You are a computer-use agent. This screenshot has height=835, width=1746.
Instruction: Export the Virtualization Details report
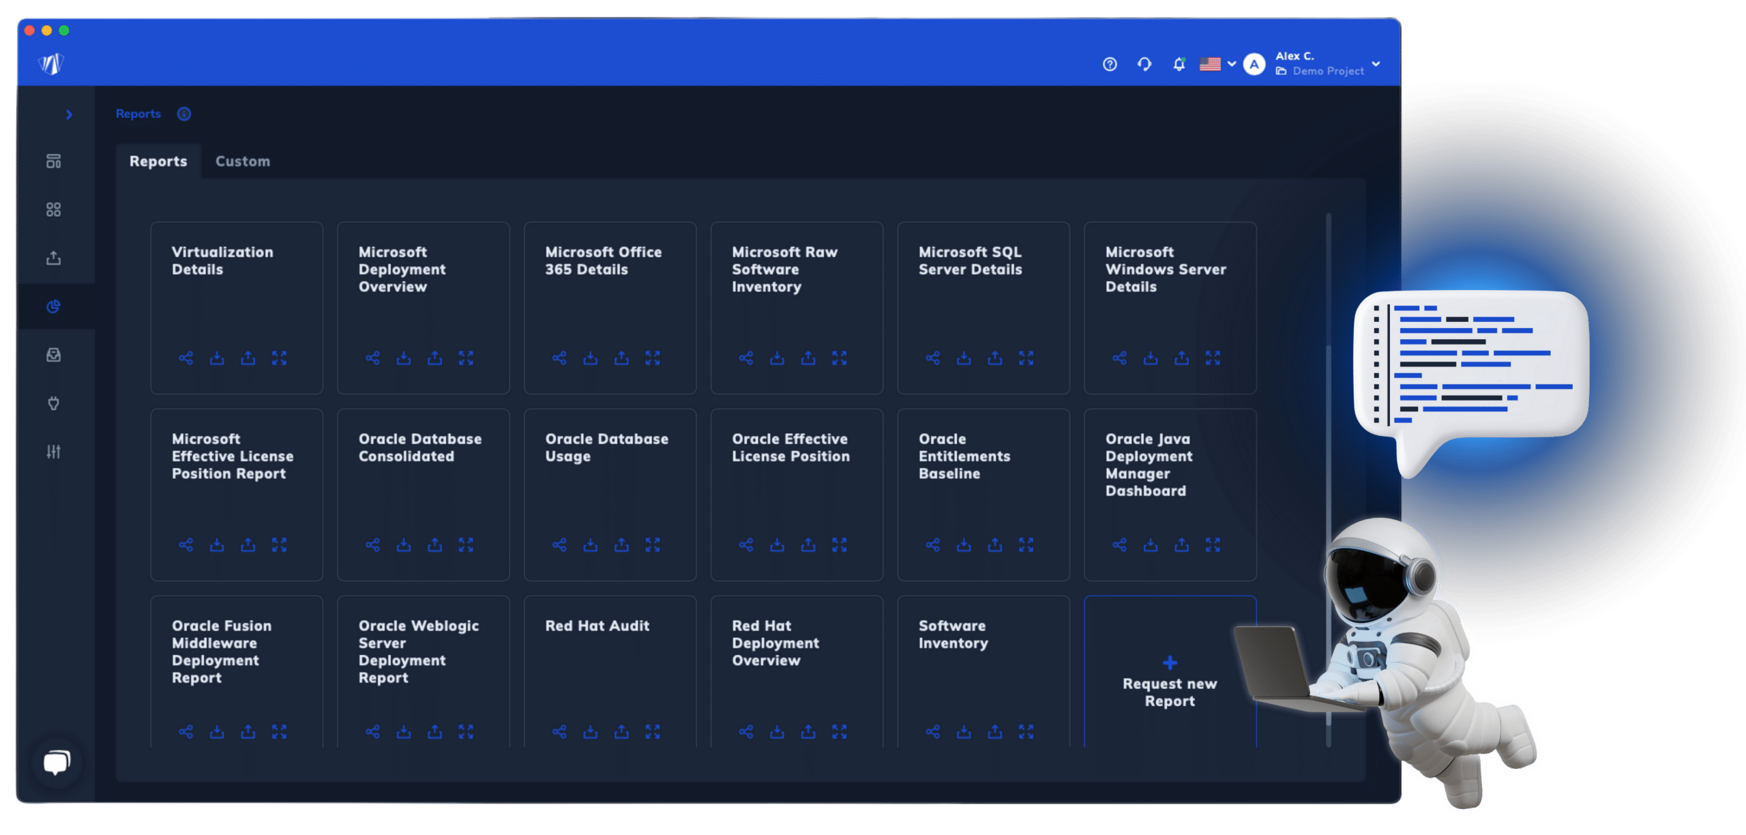(x=248, y=358)
